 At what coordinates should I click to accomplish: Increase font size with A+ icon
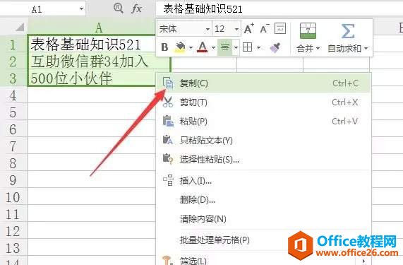click(249, 29)
